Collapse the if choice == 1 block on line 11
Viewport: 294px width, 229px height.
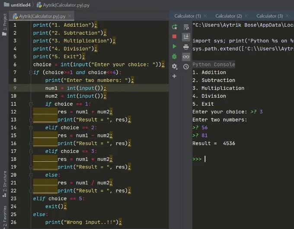click(x=31, y=104)
